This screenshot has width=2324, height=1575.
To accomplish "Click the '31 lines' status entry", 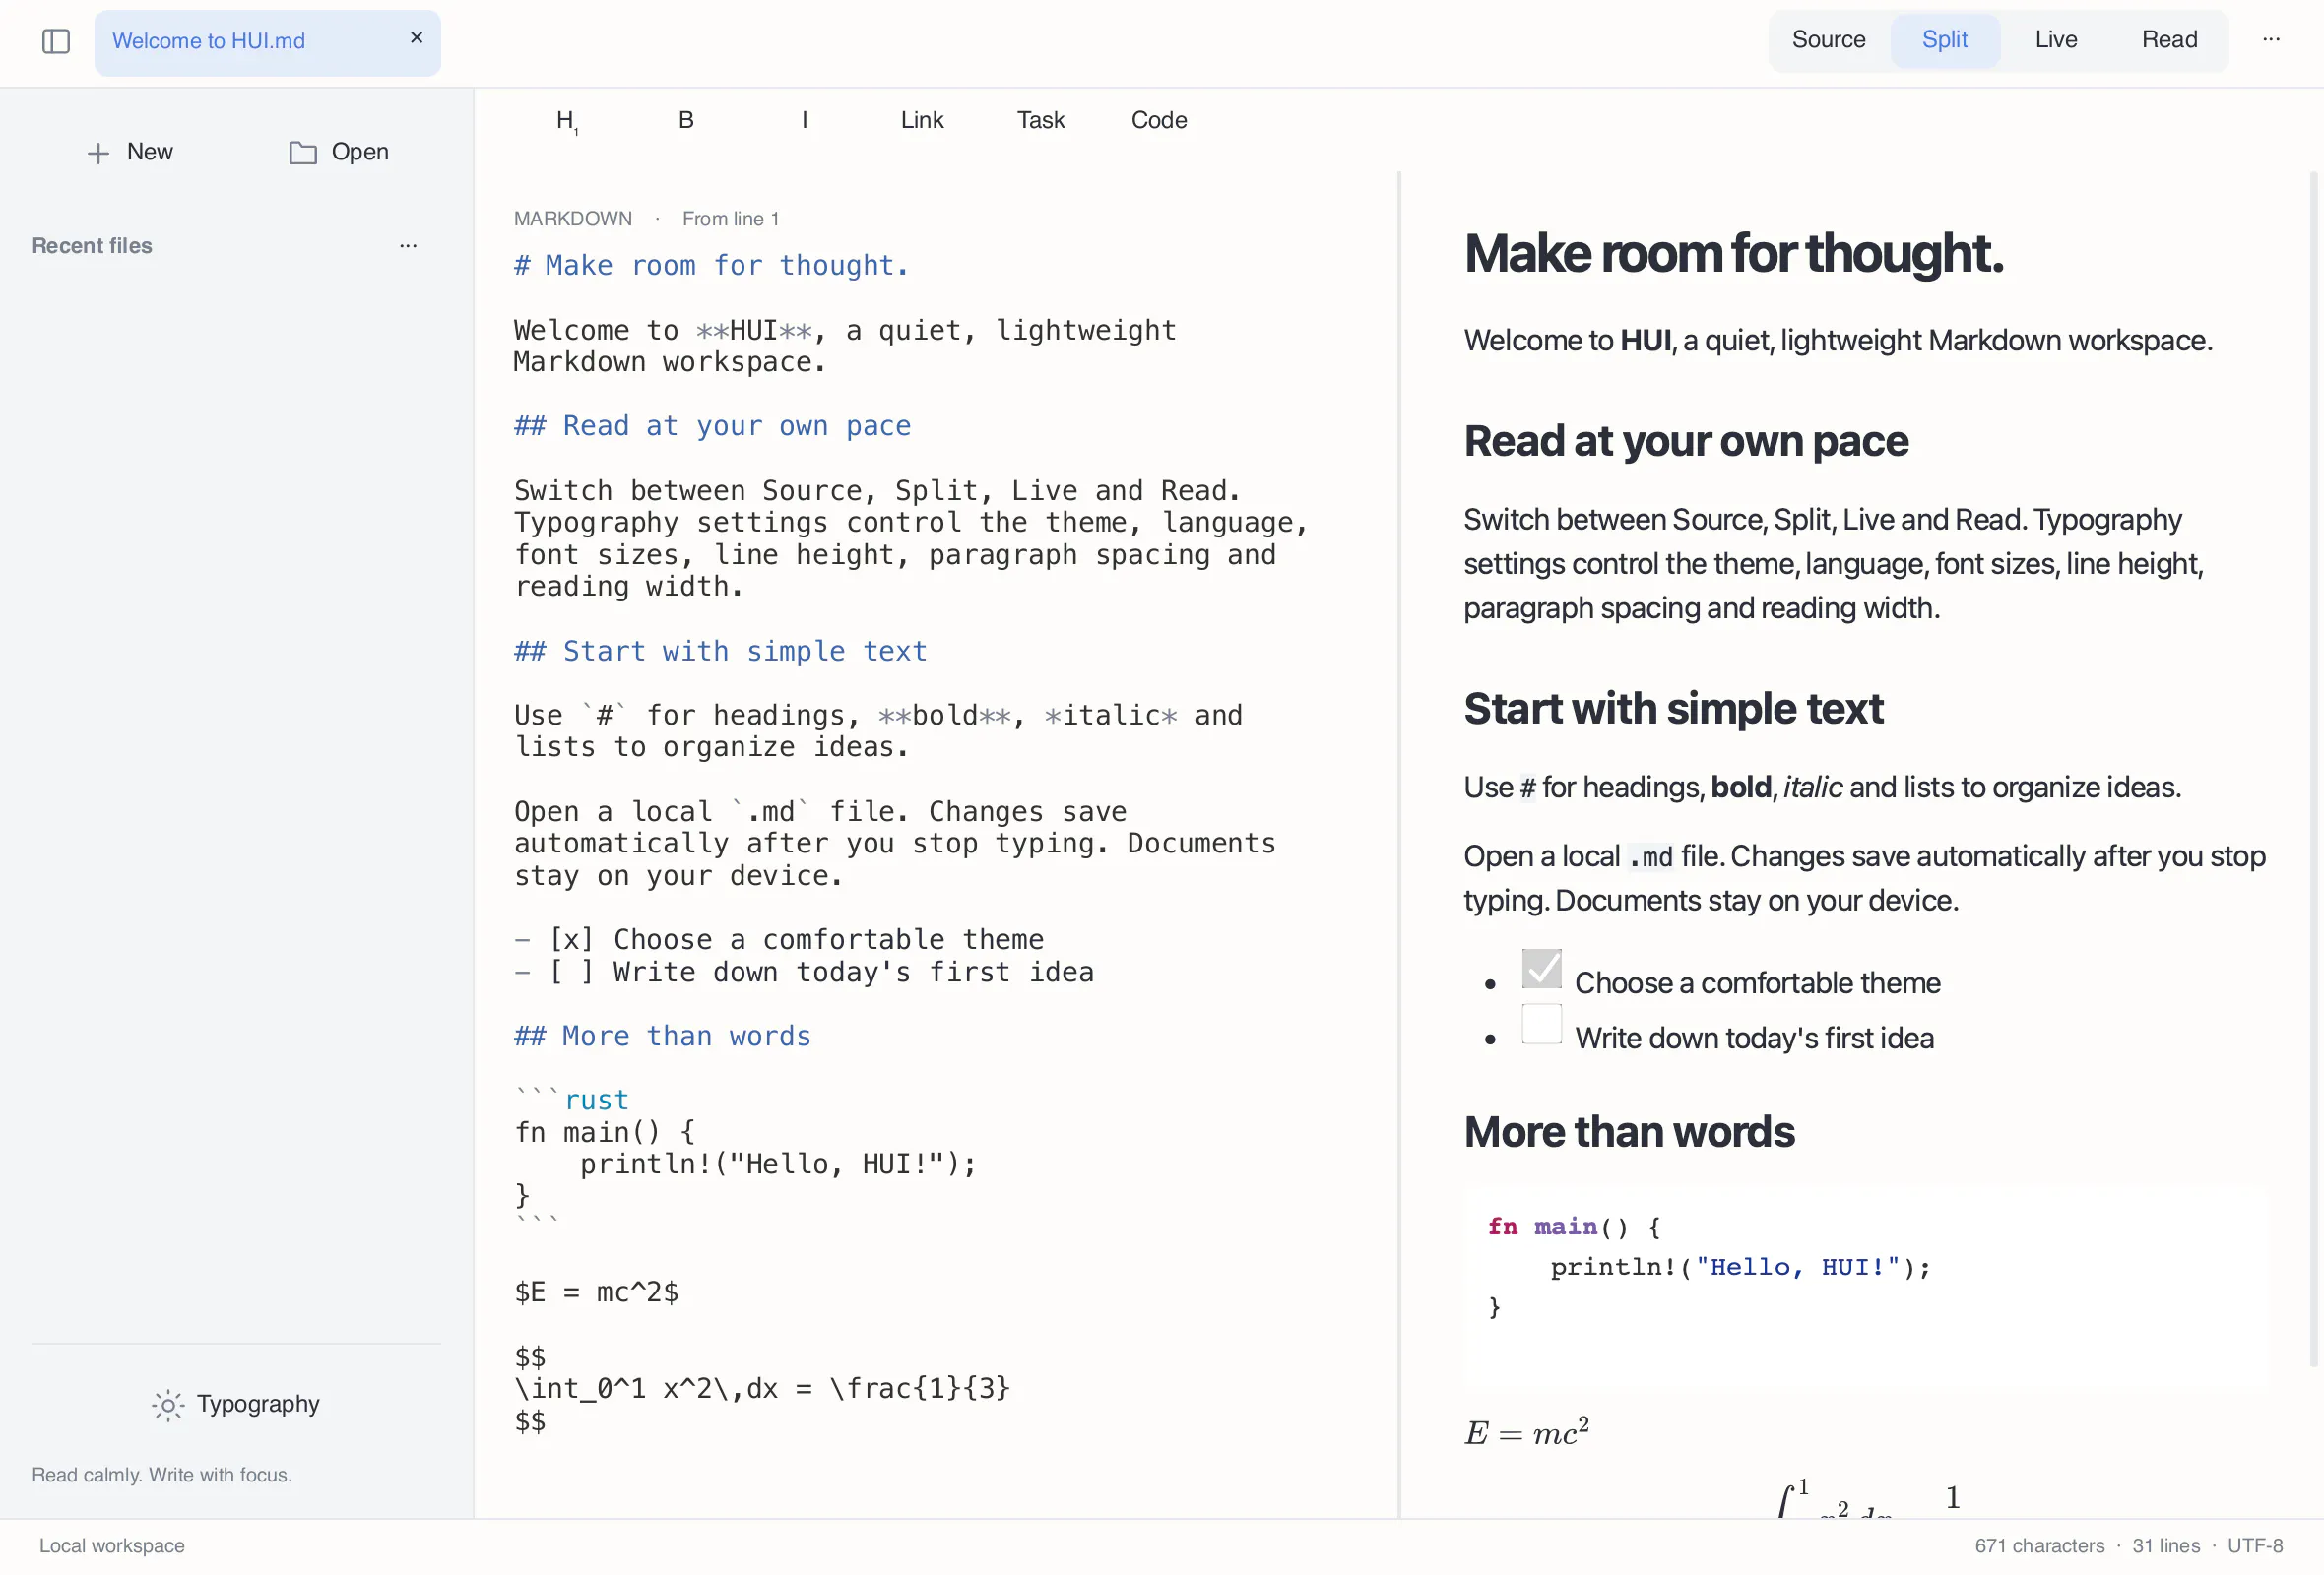I will (2166, 1546).
